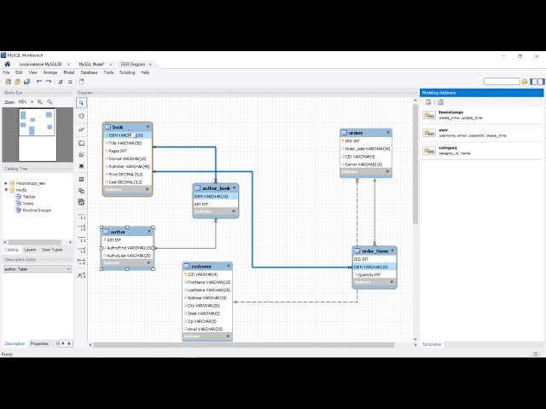The width and height of the screenshot is (546, 409).
Task: Collapse the orders table with its header arrow
Action: [388, 133]
